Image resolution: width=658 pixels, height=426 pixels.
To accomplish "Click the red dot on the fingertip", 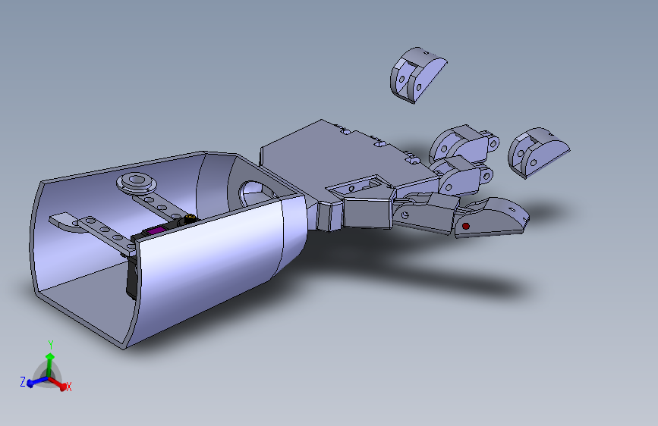I will pyautogui.click(x=465, y=226).
